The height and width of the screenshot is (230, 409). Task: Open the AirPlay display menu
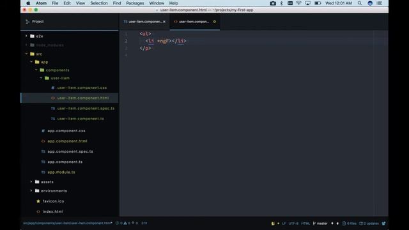click(x=308, y=3)
